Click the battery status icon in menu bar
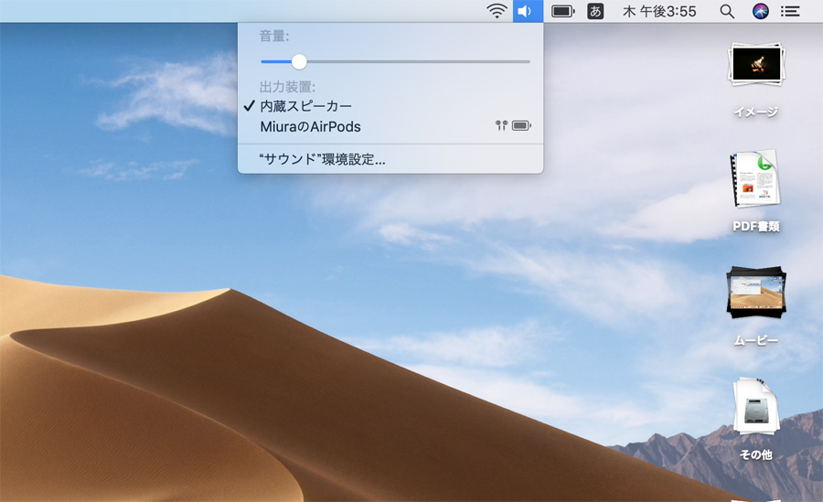The height and width of the screenshot is (502, 823). pos(562,11)
